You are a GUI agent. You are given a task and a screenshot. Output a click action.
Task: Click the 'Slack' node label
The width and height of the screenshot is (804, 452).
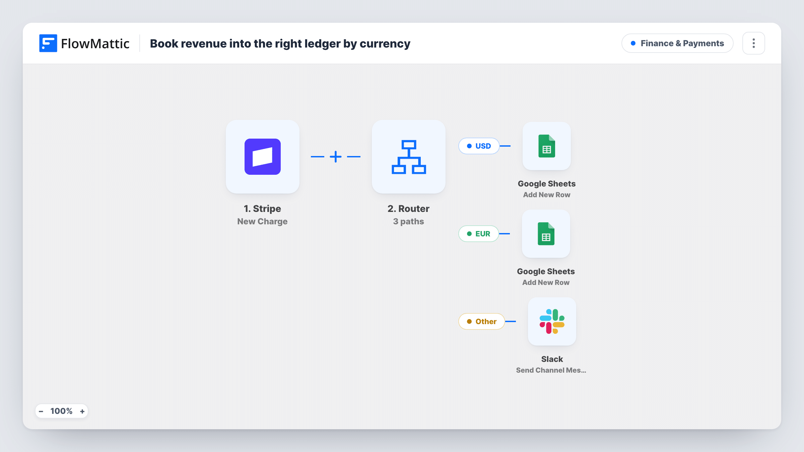coord(552,359)
